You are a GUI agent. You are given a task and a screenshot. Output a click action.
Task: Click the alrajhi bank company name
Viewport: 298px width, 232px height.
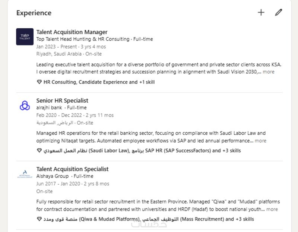[x=49, y=107]
